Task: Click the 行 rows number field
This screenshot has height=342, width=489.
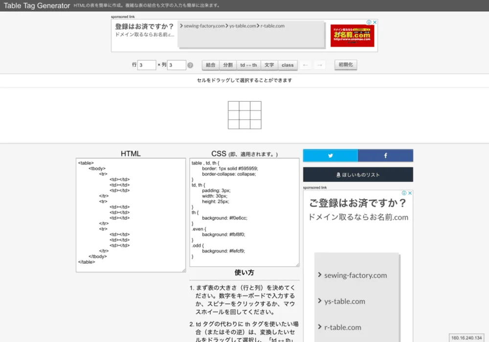Action: click(x=146, y=65)
